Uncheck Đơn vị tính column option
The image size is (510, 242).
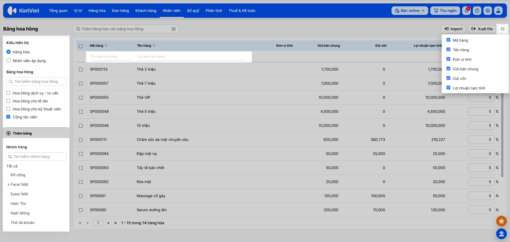tap(448, 59)
